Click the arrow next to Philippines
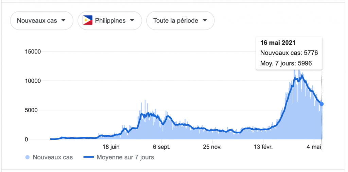 132,21
